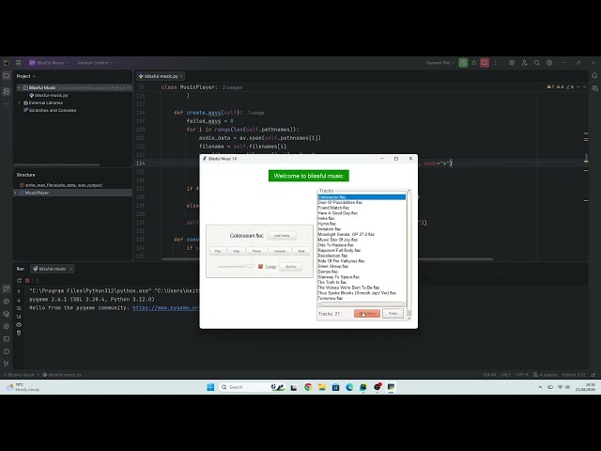Open the pygame.org link in the console
This screenshot has height=451, width=601.
coord(165,307)
